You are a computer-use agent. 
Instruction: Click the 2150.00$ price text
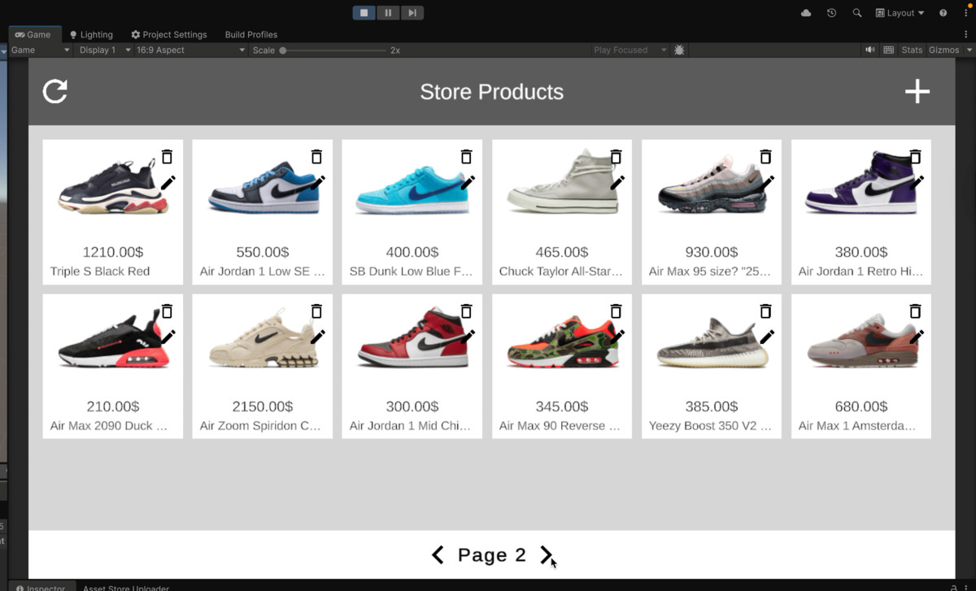pyautogui.click(x=262, y=406)
